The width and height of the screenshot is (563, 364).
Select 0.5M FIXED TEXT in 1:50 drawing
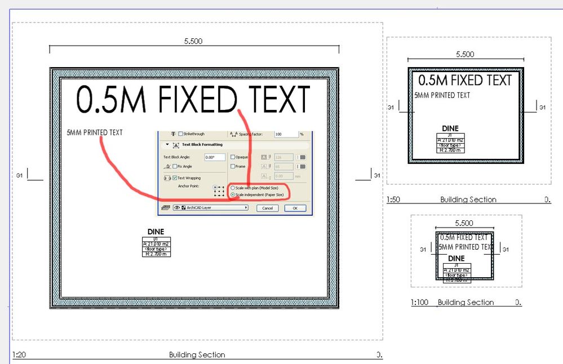464,80
